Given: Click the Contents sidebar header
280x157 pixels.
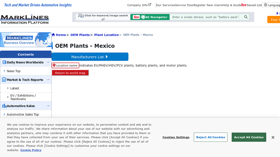Looking at the screenshot, I should 26,54.
